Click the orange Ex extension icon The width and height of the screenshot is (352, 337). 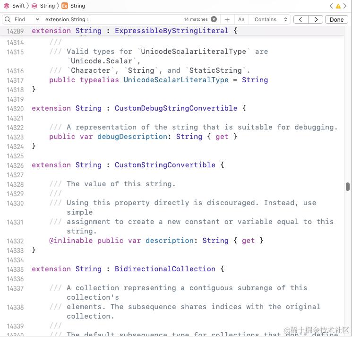click(65, 6)
